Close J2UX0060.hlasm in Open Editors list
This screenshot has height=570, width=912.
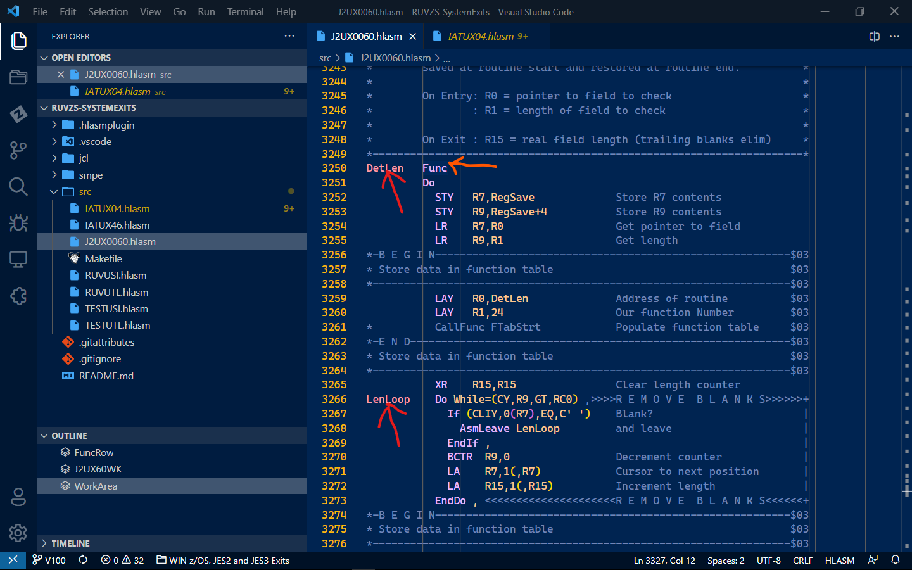pyautogui.click(x=61, y=75)
